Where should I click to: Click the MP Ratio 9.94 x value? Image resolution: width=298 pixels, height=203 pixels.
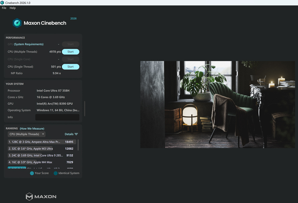(57, 73)
